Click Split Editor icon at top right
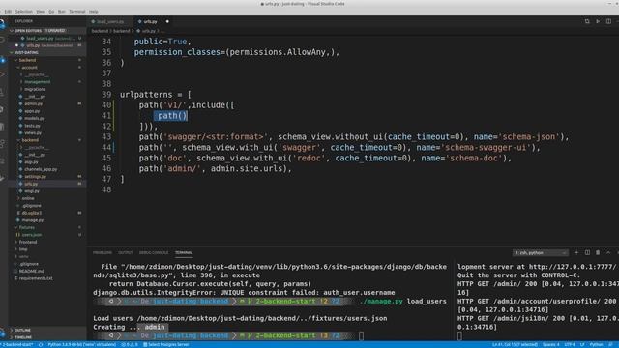The image size is (619, 348). point(608,21)
